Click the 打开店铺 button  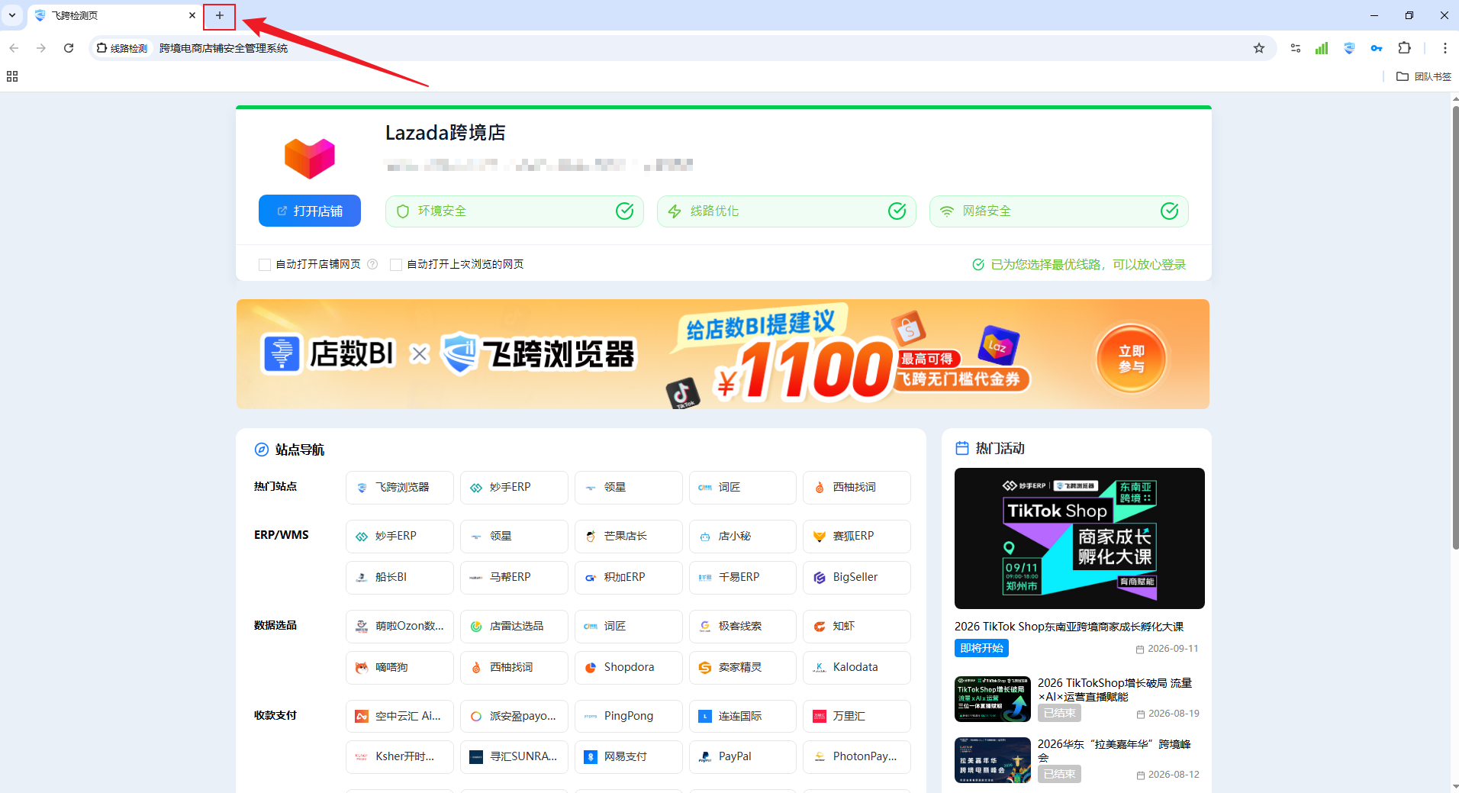tap(310, 211)
